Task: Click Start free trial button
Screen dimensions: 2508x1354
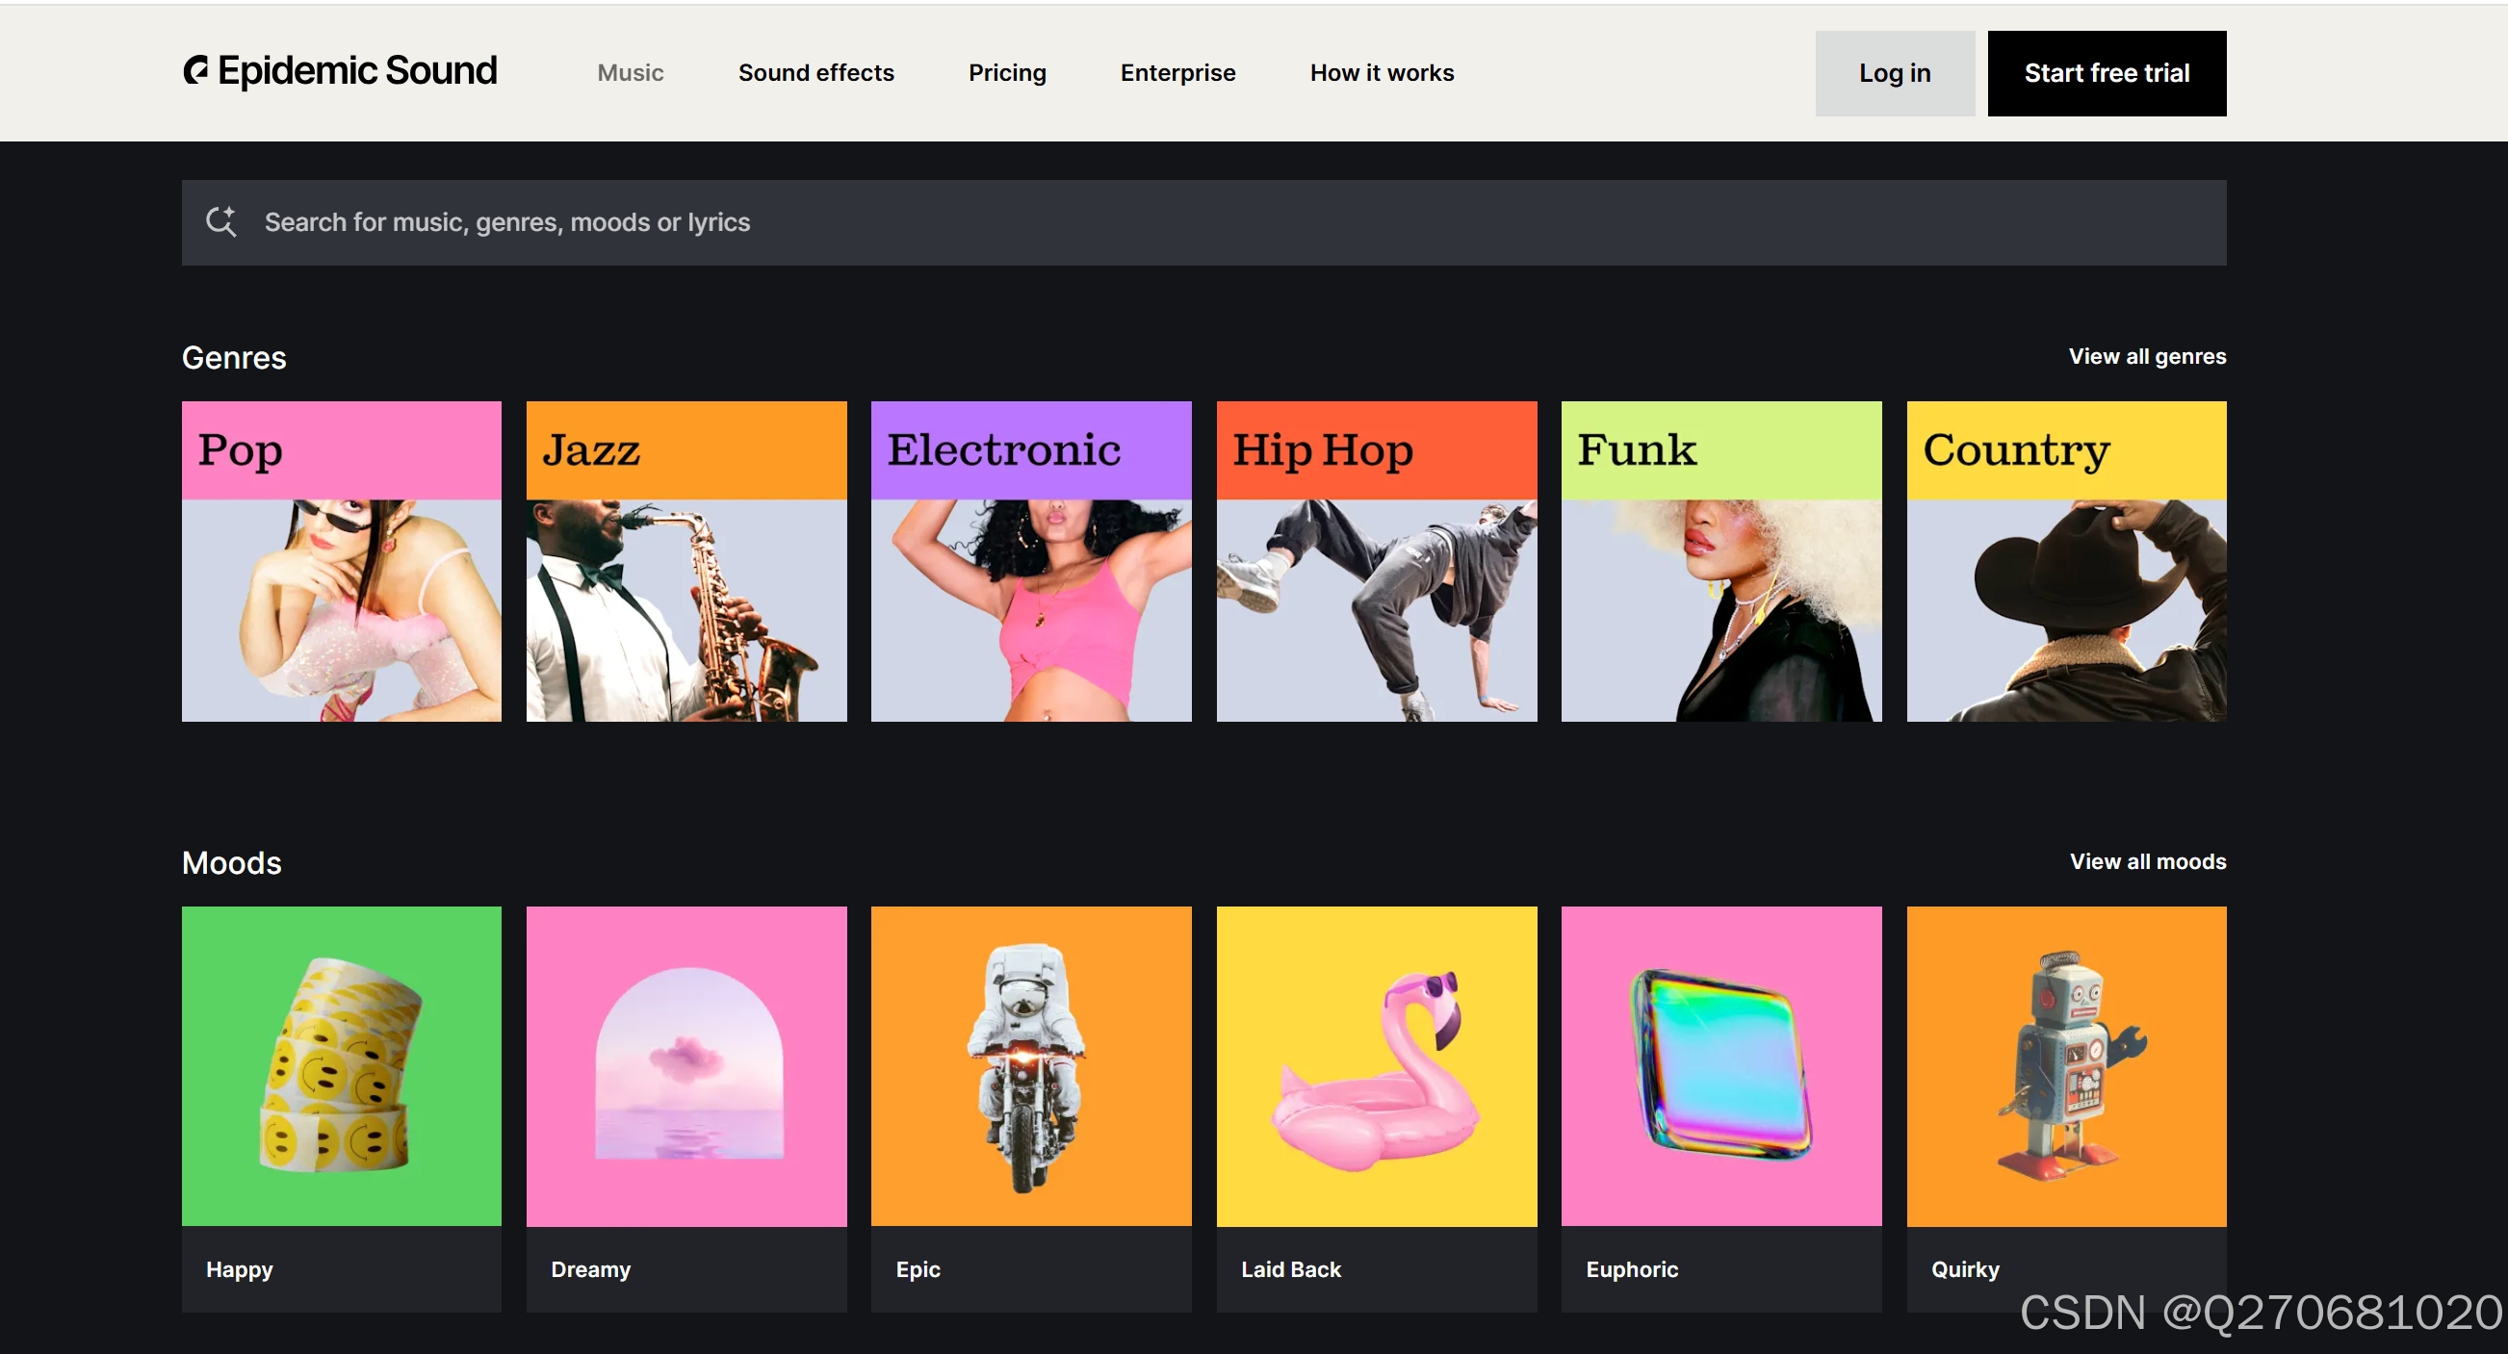Action: click(2106, 73)
